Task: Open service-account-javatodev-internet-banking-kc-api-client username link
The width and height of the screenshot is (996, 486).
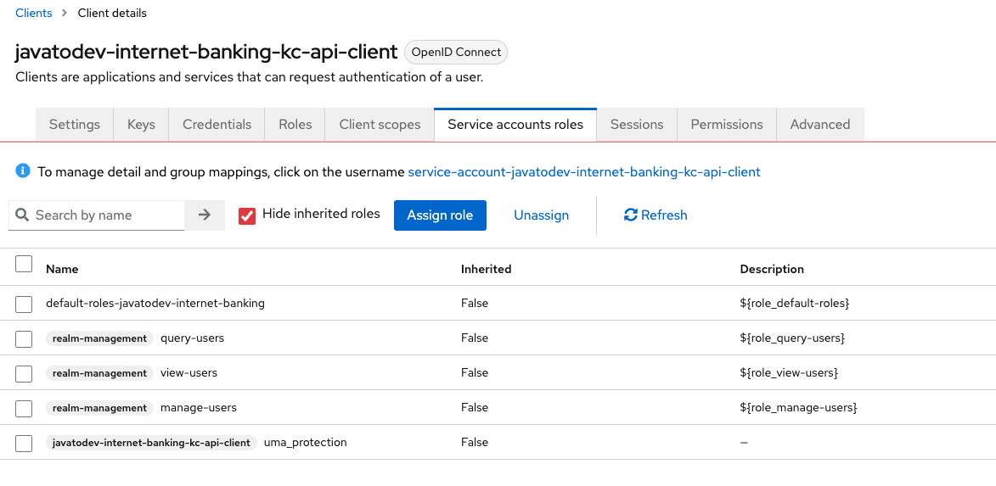Action: click(583, 171)
